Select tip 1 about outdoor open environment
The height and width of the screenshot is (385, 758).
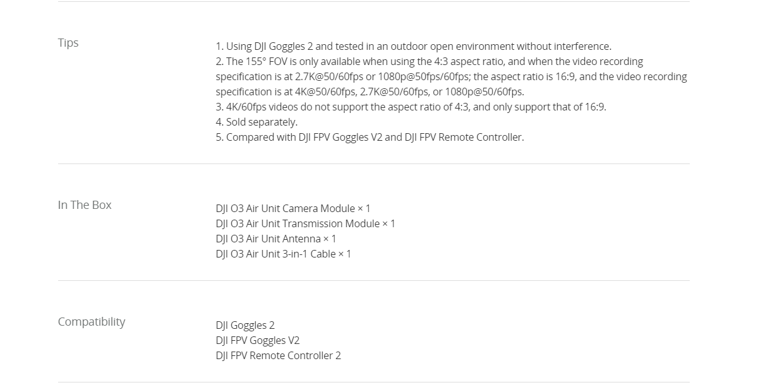(x=413, y=46)
